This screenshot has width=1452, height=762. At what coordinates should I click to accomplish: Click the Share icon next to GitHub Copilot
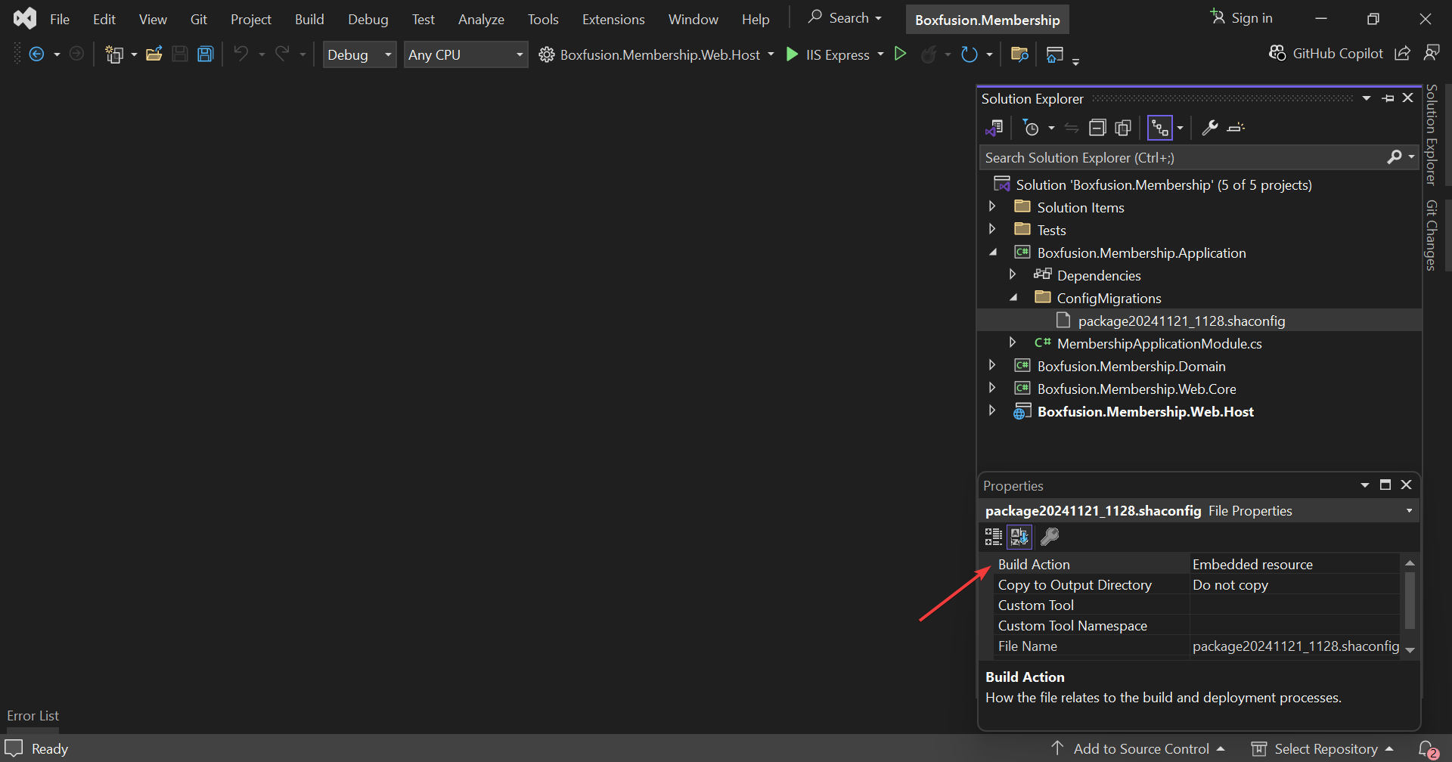pos(1403,54)
